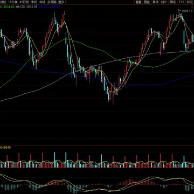Click the 复盘 review button
Screen dimensions: 194x194
[147, 2]
